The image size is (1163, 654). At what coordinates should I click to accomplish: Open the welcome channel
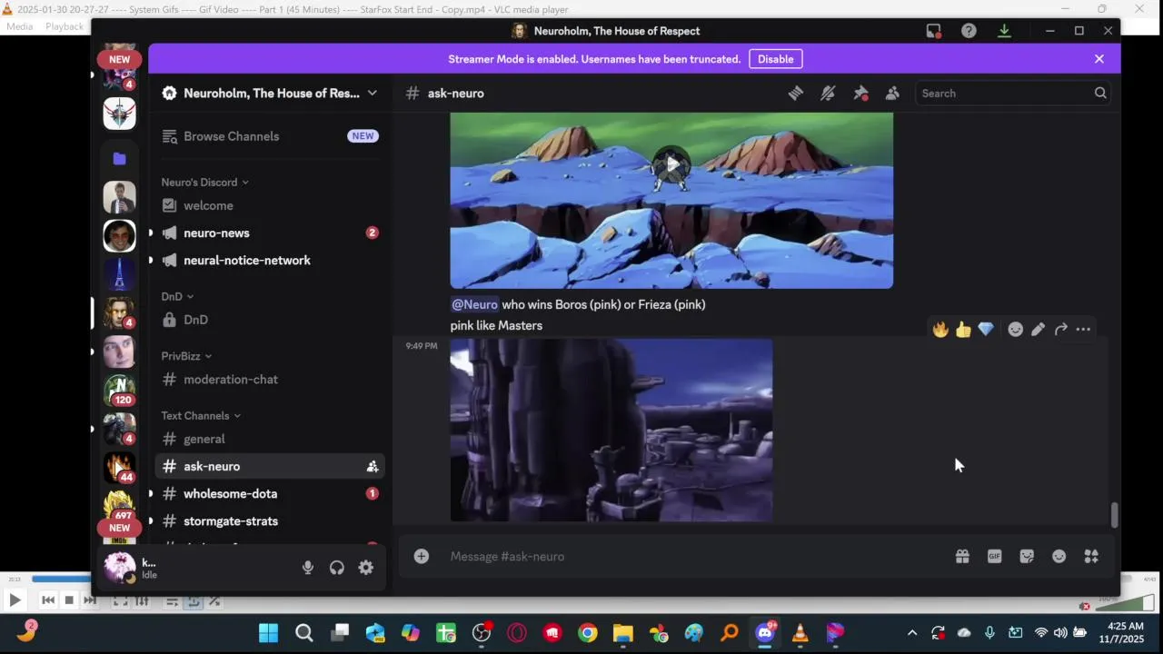coord(270,206)
